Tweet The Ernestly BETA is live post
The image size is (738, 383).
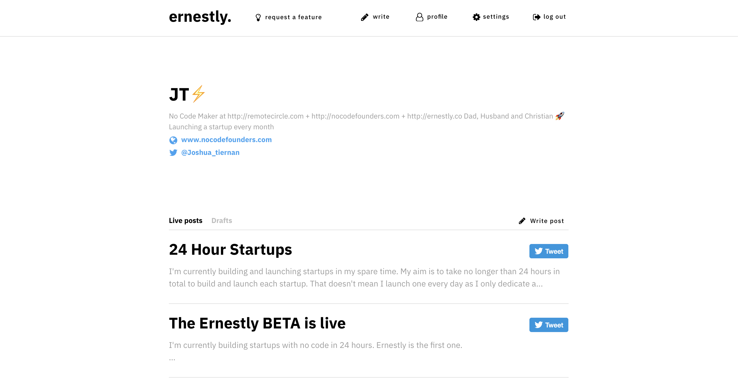click(x=548, y=325)
